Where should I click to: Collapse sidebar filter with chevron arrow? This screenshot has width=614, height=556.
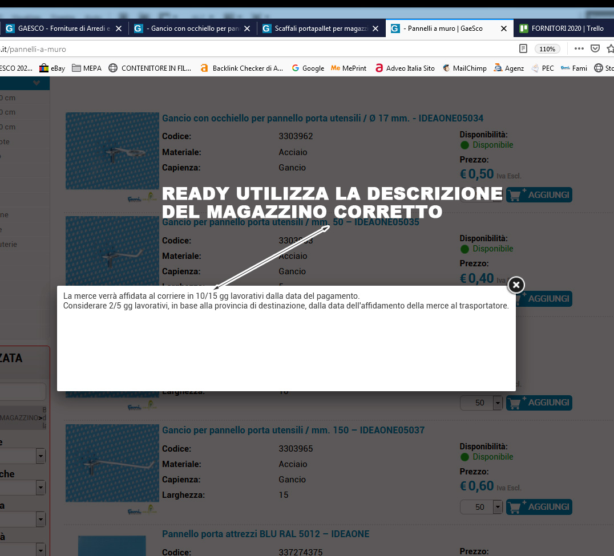[37, 83]
